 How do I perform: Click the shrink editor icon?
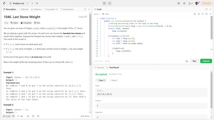pyautogui.click(x=210, y=14)
